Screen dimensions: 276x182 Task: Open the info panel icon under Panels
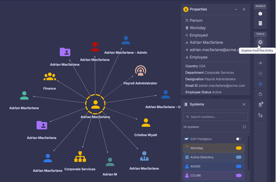coord(260,14)
